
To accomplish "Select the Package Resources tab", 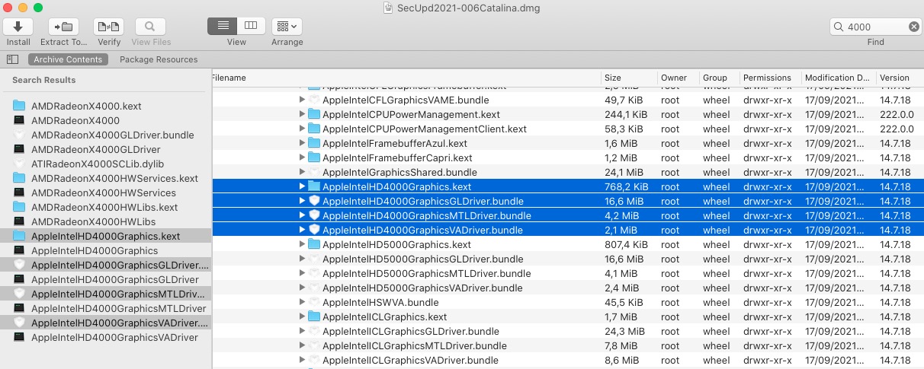I will coord(159,59).
